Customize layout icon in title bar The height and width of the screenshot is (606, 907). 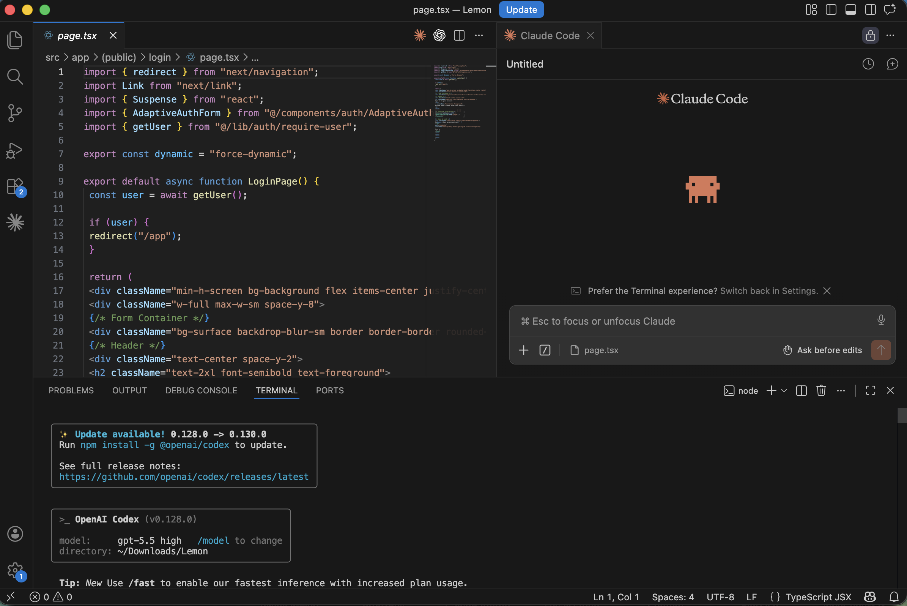tap(811, 9)
